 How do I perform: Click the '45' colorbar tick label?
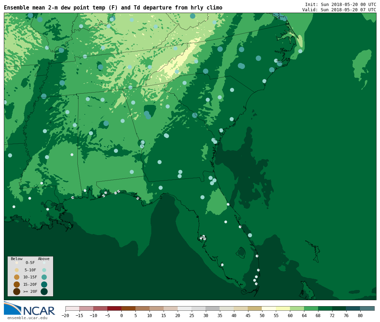coord(248,315)
